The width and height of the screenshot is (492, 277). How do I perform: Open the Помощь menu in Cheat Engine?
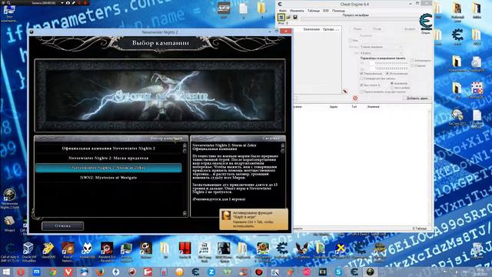point(338,11)
